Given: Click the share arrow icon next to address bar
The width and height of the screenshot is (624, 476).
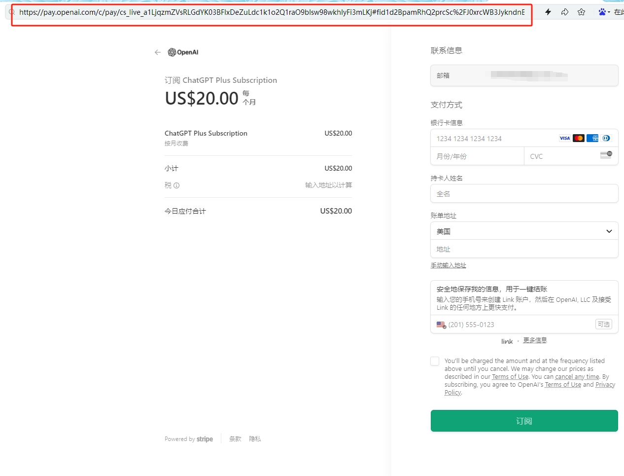Looking at the screenshot, I should tap(565, 11).
